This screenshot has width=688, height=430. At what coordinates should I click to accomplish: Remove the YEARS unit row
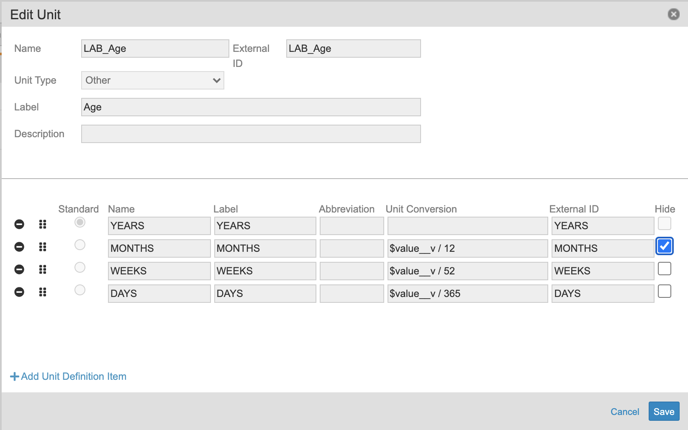click(x=19, y=224)
